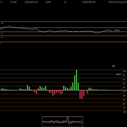Screen dimensions: 127x127
Task: Click the -0 label in the mini chart
Action: coord(82,123)
